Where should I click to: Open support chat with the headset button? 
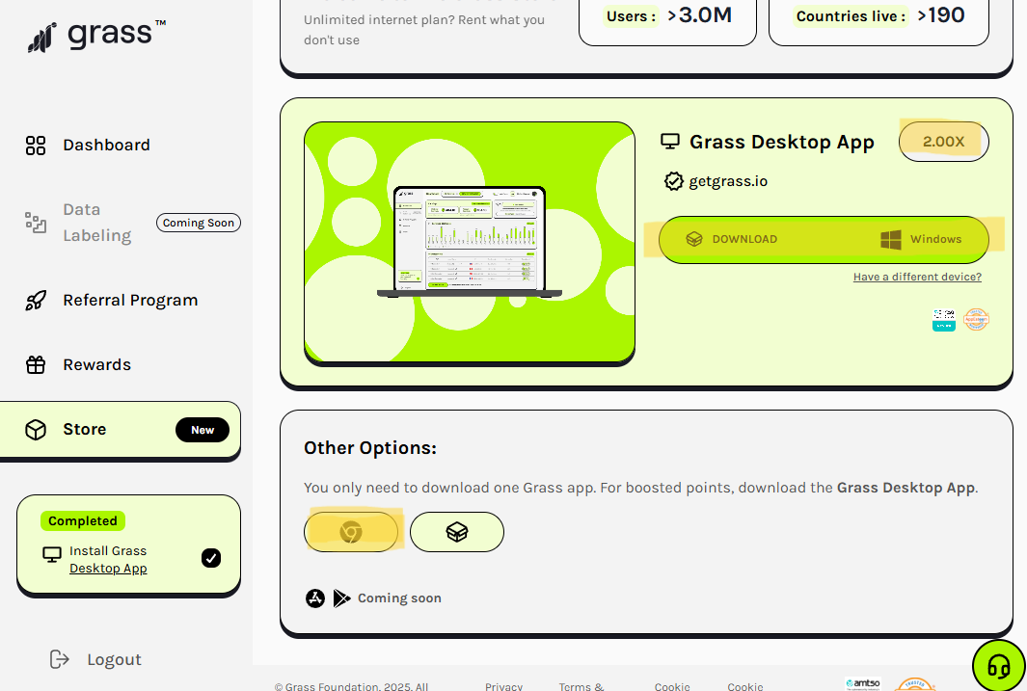pyautogui.click(x=999, y=666)
